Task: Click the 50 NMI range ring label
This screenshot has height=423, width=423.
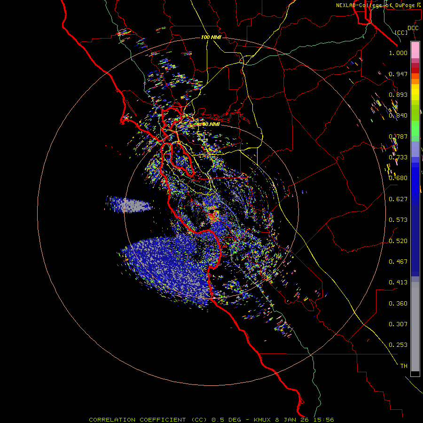Action: [x=211, y=124]
